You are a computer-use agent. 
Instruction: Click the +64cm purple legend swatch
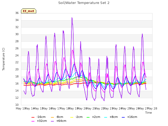point(52,121)
